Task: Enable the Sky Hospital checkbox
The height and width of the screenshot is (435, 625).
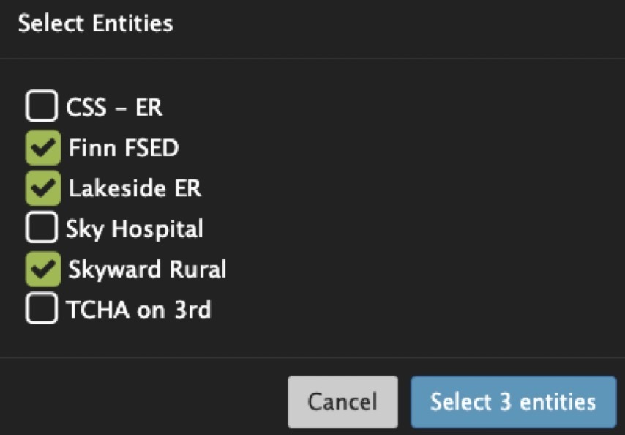Action: [x=42, y=228]
